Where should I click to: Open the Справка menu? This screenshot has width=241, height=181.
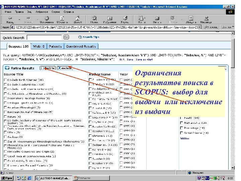coord(69,12)
